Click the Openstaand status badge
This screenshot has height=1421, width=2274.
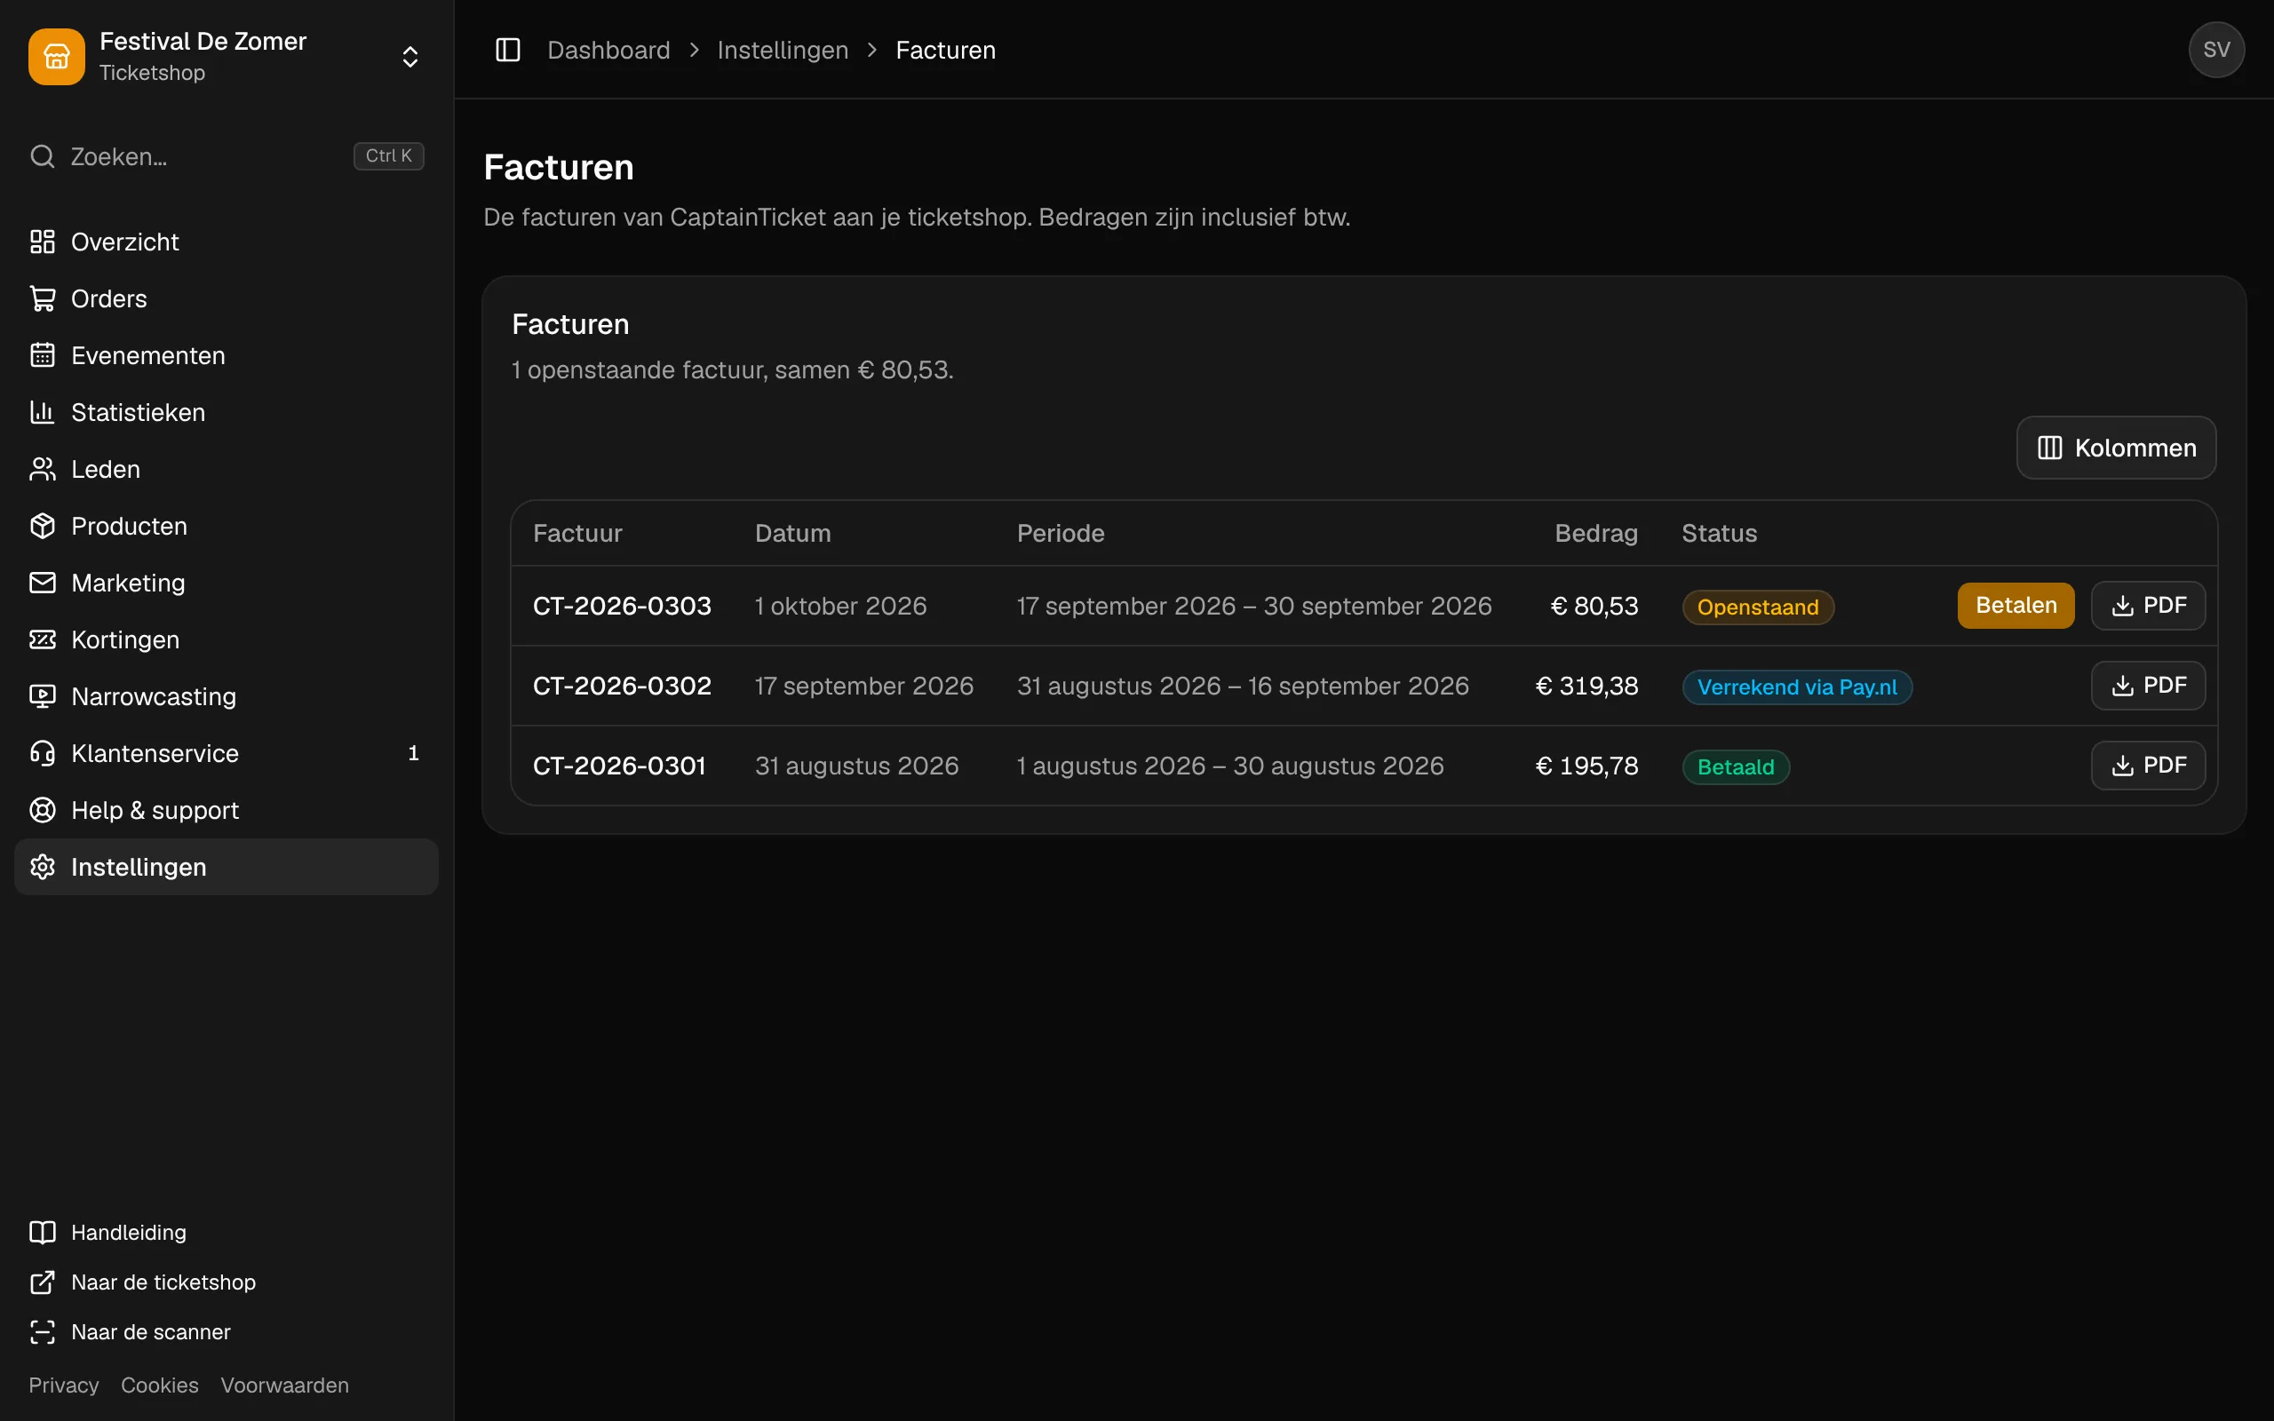coord(1758,607)
